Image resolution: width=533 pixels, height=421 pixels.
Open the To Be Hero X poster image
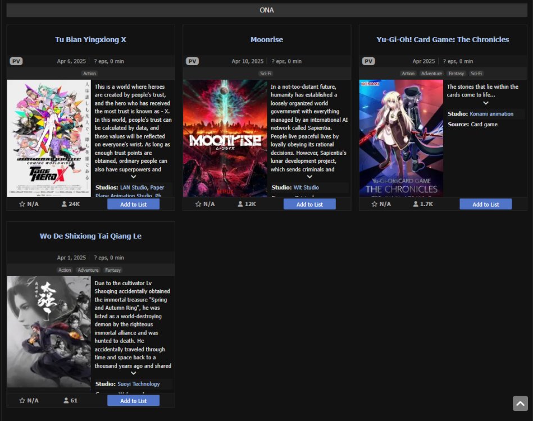pyautogui.click(x=49, y=138)
